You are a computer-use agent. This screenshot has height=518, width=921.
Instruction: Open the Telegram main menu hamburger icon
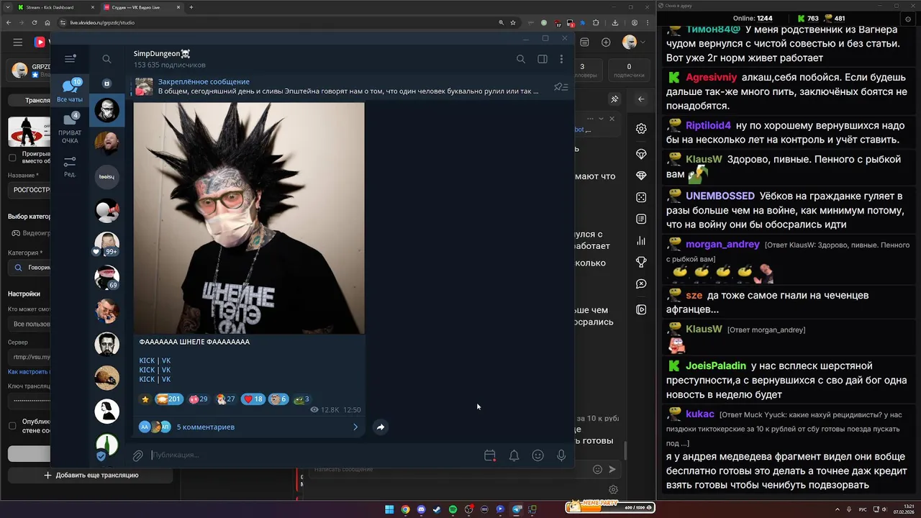coord(70,59)
